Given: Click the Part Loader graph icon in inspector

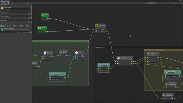Looking at the screenshot, I should [2, 8].
